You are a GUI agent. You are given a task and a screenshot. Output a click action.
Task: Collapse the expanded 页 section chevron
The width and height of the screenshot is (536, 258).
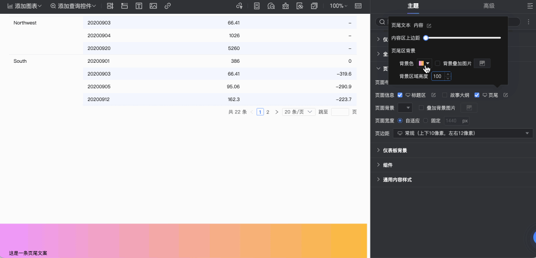(378, 68)
